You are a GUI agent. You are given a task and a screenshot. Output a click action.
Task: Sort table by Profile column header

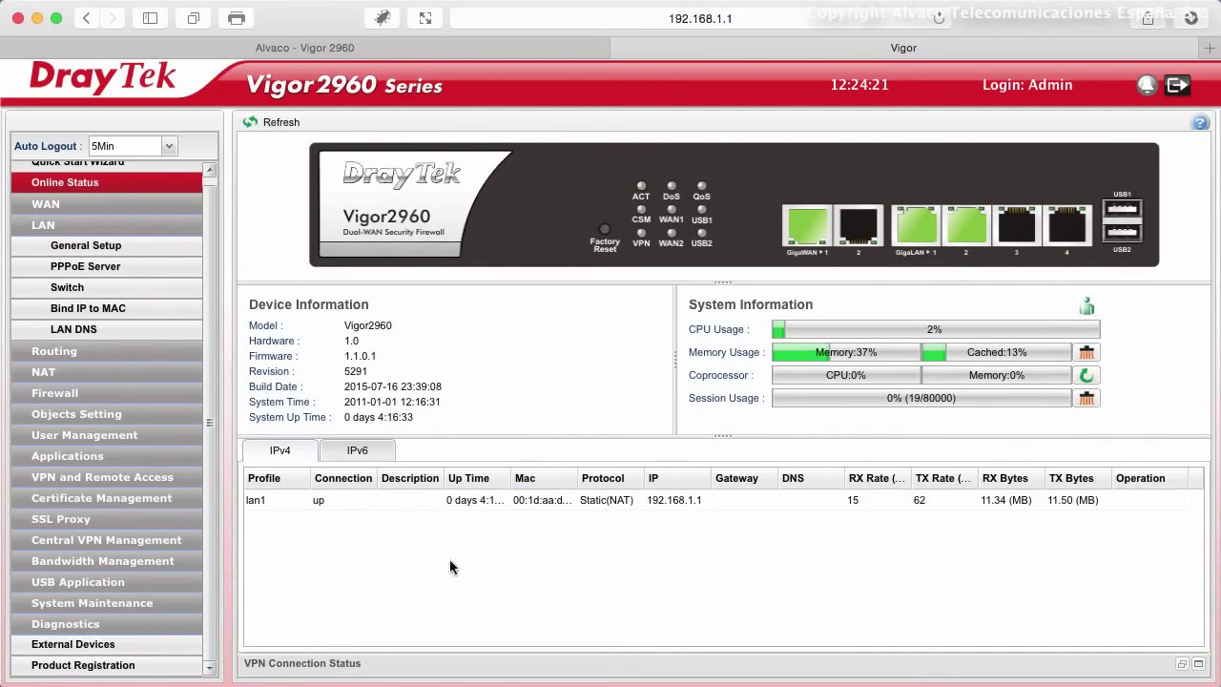coord(278,478)
